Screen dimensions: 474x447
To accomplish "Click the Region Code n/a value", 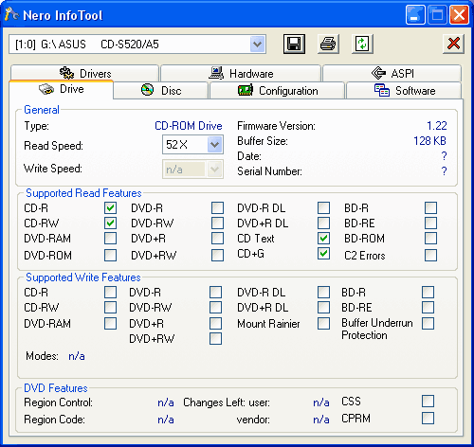I will click(x=166, y=420).
